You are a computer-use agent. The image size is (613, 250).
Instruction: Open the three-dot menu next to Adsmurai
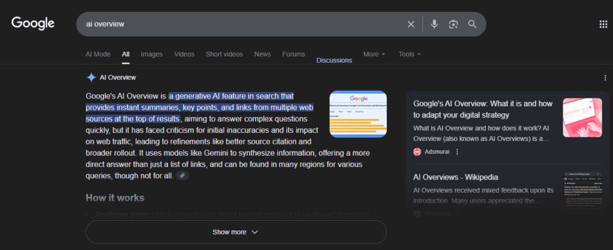pos(457,152)
